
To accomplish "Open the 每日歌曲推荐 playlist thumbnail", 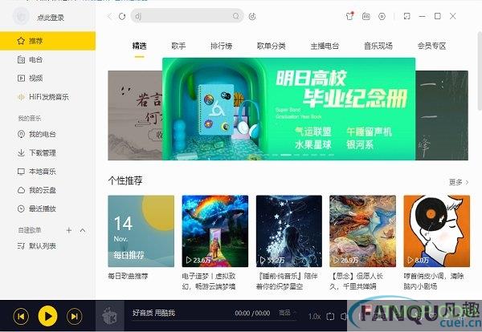I will click(x=141, y=231).
